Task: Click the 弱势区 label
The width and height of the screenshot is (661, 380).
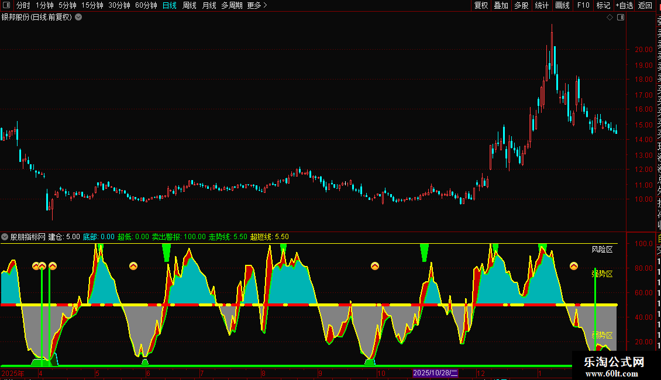Action: point(602,336)
